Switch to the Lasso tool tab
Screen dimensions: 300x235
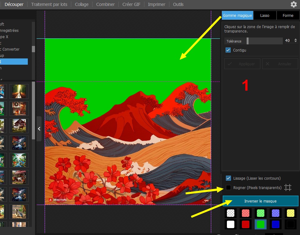265,16
